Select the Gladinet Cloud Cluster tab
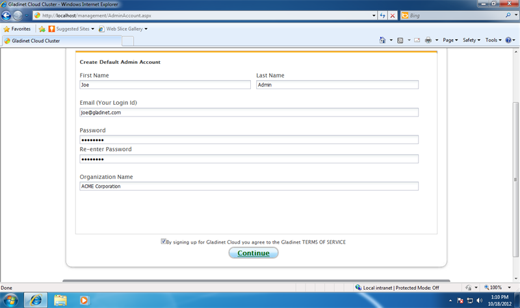 tap(62, 41)
